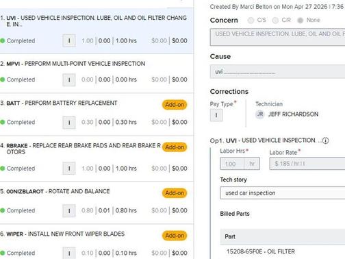Click the Add-on badge on ROTATE AND BALANCE row
Screen dimensions: 345x259
coord(175,193)
